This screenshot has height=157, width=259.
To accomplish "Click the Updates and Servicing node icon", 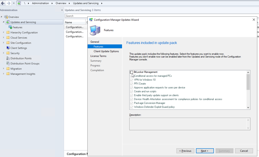I will pos(8,22).
